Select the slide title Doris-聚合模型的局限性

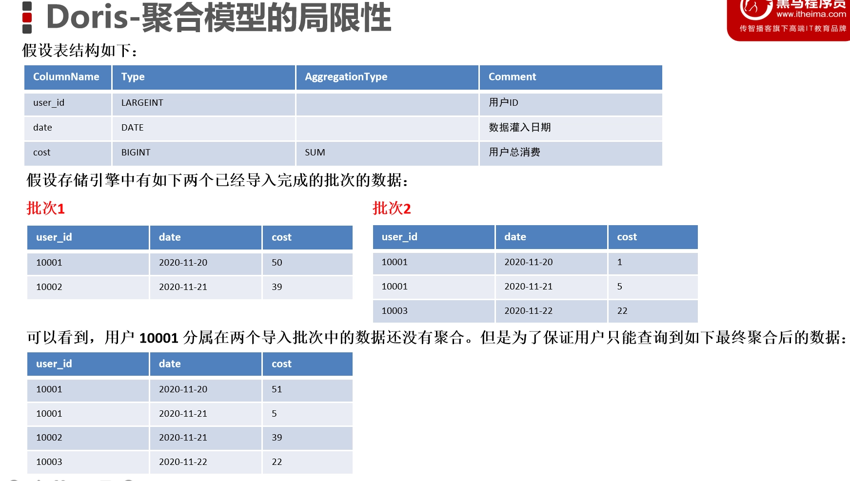[x=218, y=18]
